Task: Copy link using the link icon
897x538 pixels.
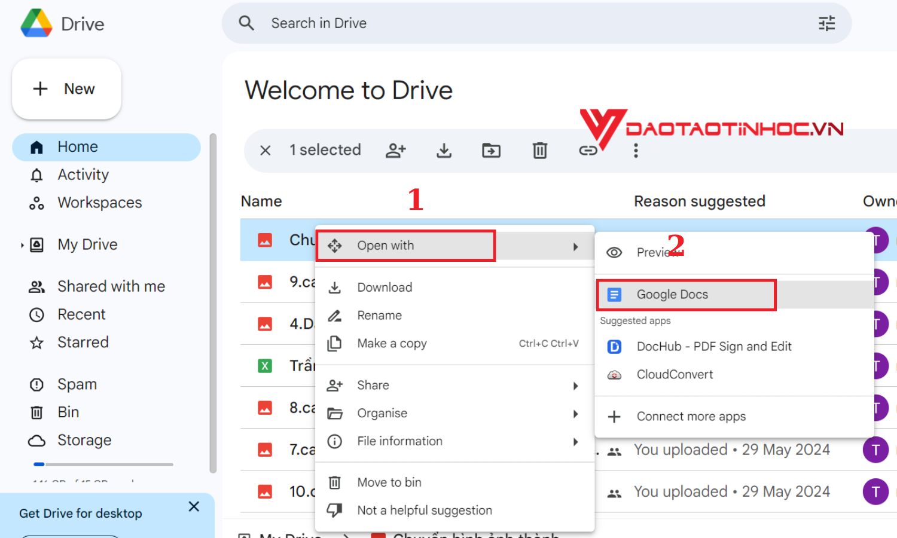Action: [x=588, y=151]
